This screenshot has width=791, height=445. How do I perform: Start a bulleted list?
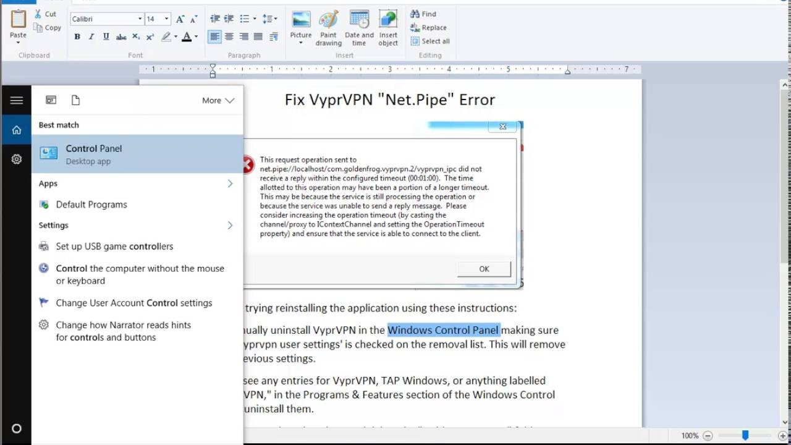244,19
